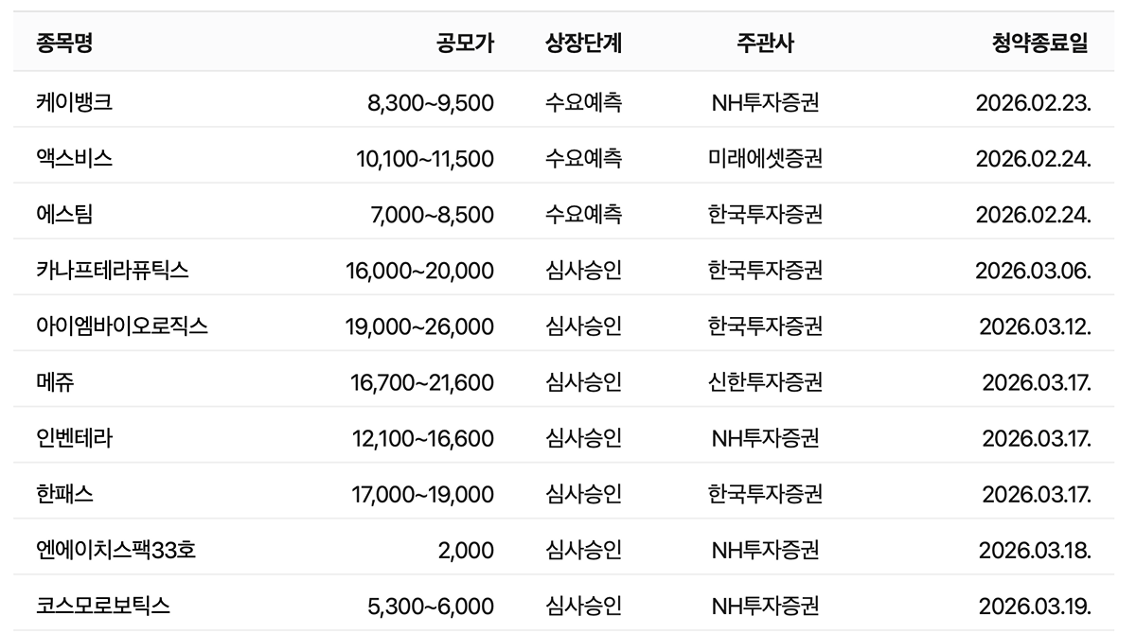This screenshot has height=634, width=1136.
Task: Click the 상장단계 column header
Action: [x=583, y=43]
